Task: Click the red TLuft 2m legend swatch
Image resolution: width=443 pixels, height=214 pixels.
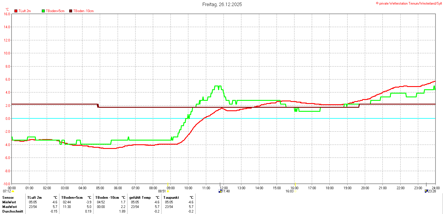Action: 16,11
